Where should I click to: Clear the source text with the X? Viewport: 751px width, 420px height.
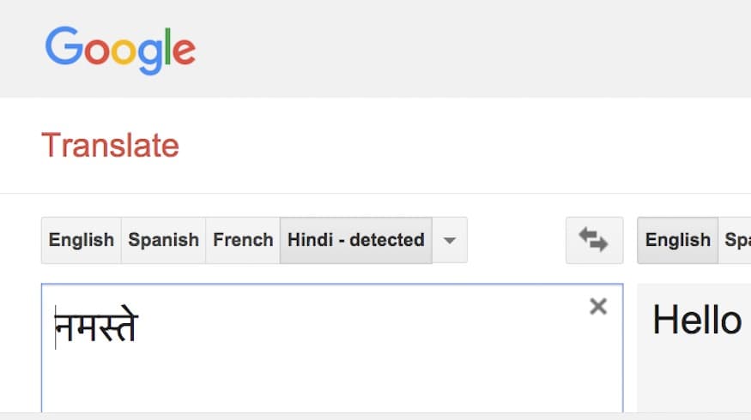point(598,307)
